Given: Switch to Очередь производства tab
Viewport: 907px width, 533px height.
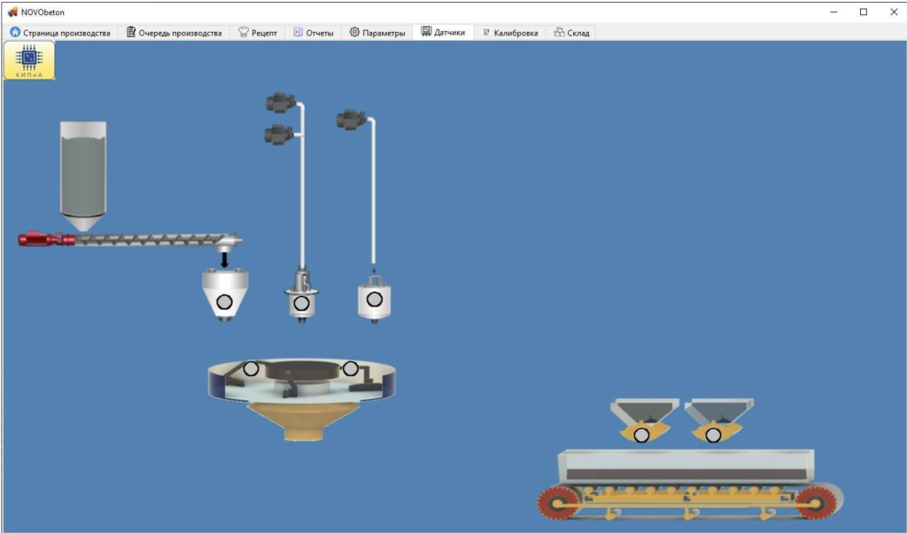Looking at the screenshot, I should pos(174,33).
